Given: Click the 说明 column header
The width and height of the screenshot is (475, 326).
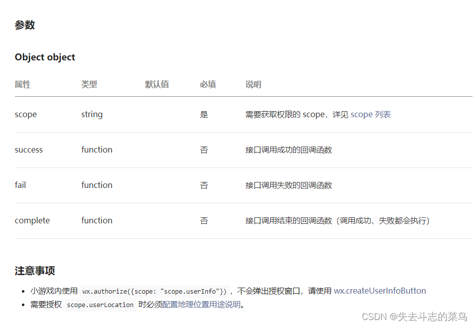Looking at the screenshot, I should coord(253,85).
